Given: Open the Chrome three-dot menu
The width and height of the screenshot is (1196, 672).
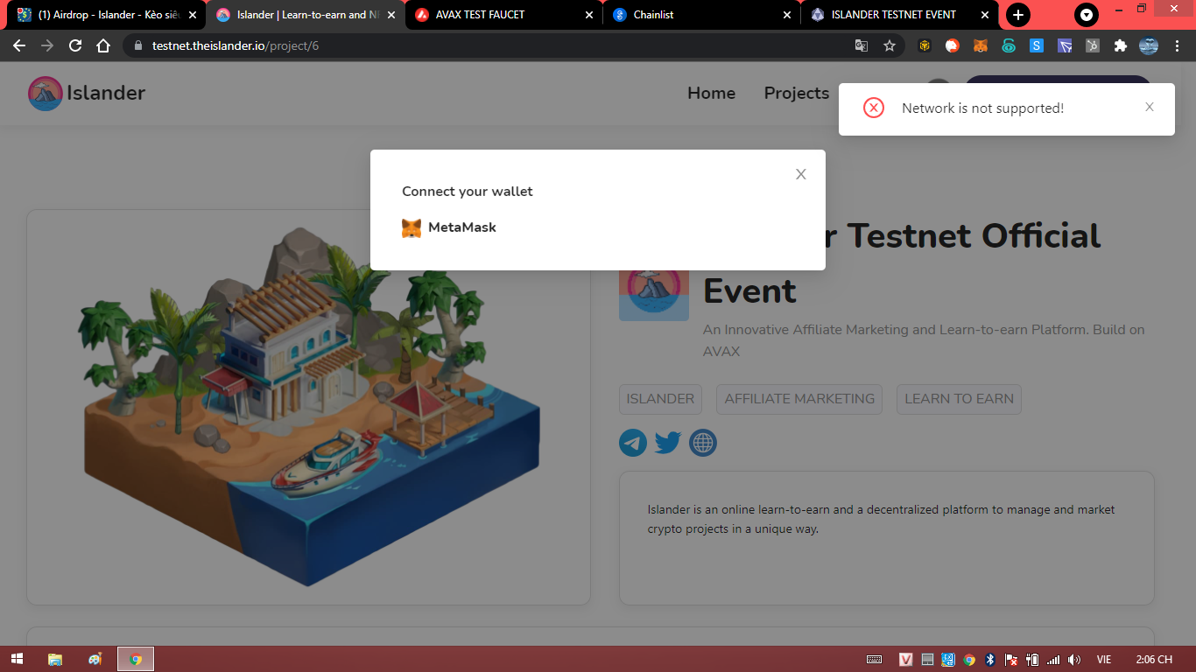Looking at the screenshot, I should pyautogui.click(x=1177, y=45).
